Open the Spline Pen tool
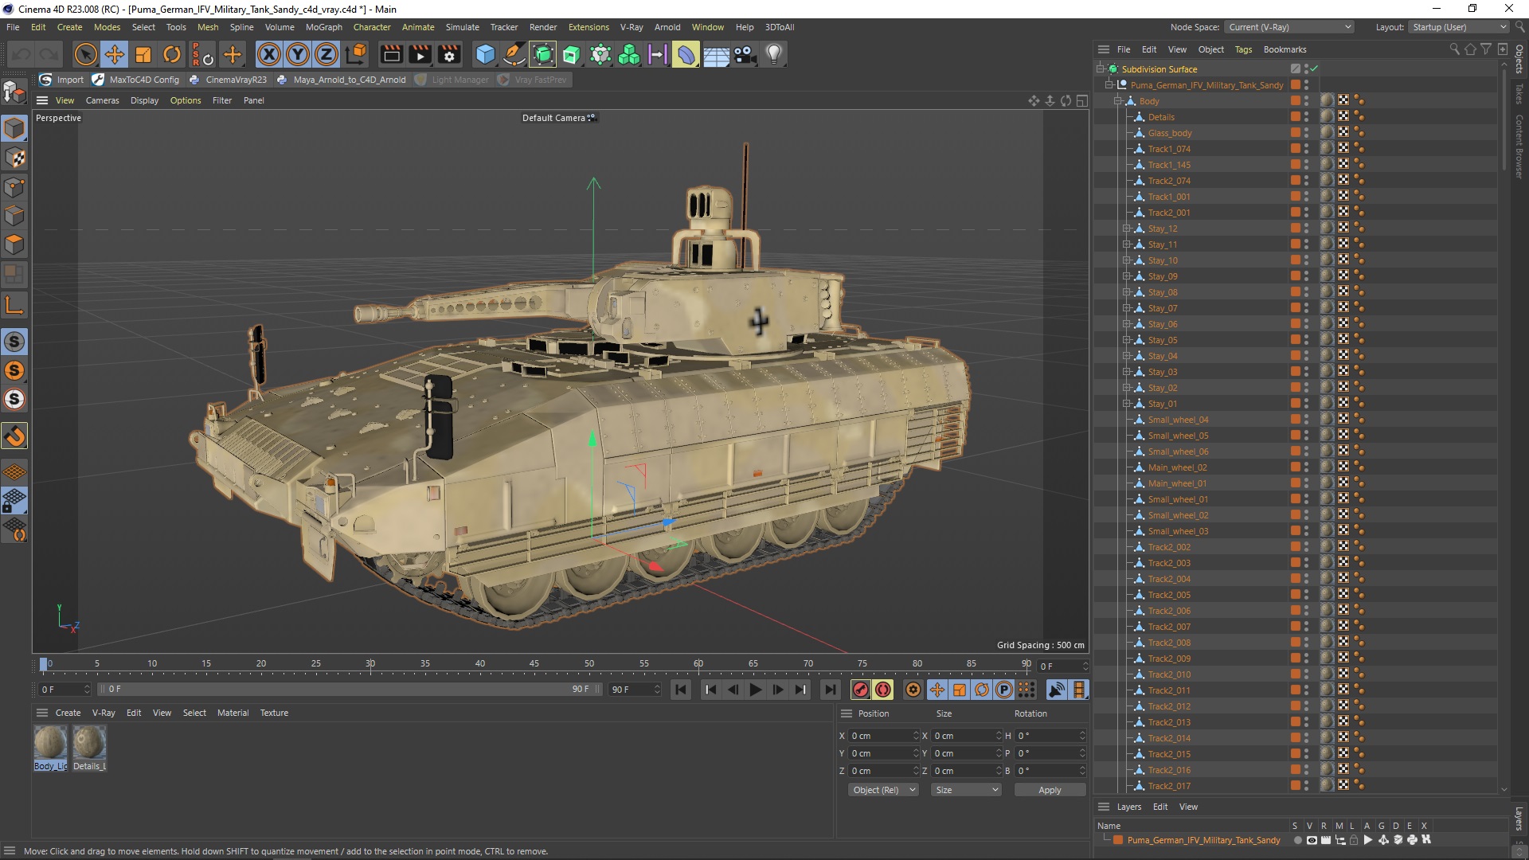The image size is (1529, 860). point(514,54)
